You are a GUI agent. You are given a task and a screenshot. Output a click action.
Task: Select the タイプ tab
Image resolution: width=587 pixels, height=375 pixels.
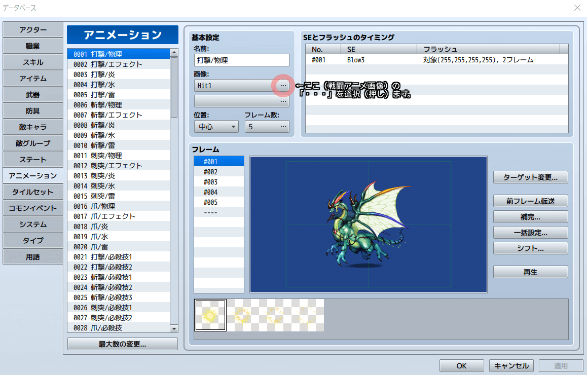(x=33, y=240)
